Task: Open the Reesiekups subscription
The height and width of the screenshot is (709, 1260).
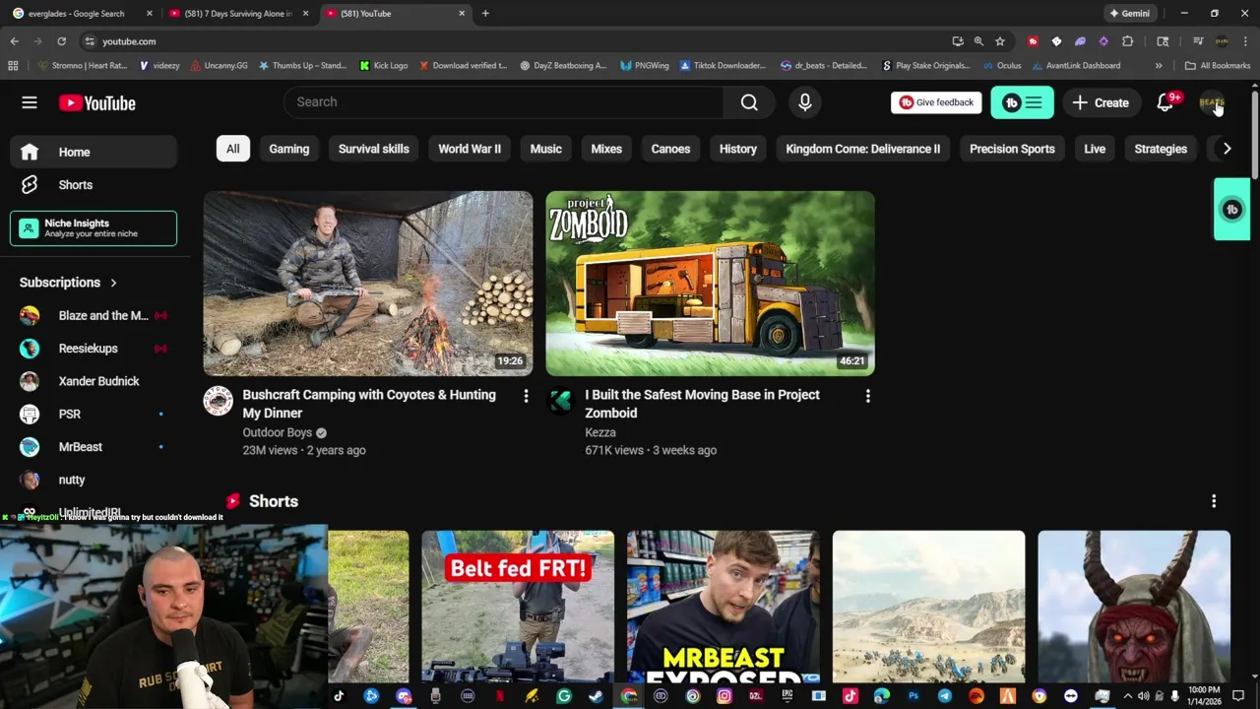Action: [x=94, y=349]
